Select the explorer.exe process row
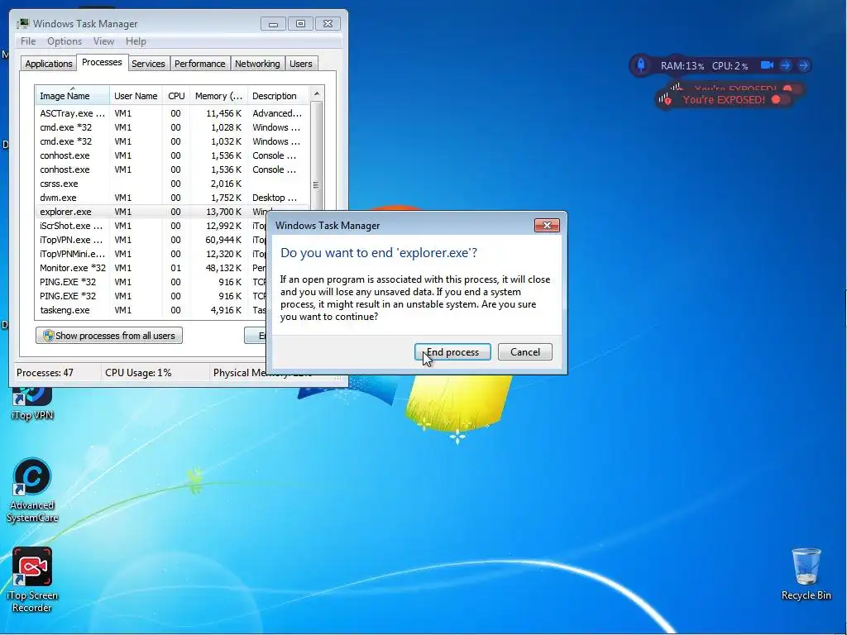The width and height of the screenshot is (847, 635). pyautogui.click(x=171, y=212)
